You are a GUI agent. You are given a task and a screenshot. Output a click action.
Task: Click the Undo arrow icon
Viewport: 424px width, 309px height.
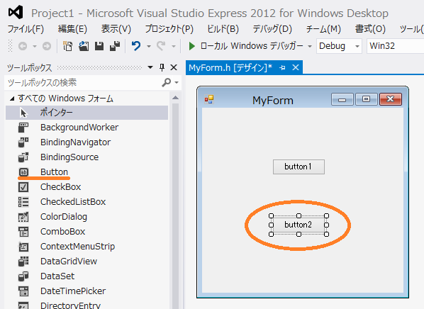click(x=136, y=46)
